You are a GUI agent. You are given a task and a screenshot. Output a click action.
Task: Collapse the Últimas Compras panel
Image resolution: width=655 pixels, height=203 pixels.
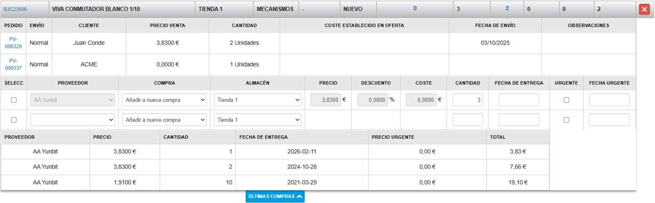pyautogui.click(x=275, y=197)
